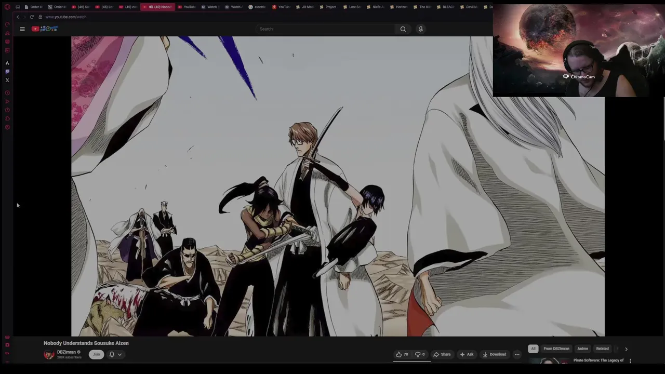Open the DBZImran channel name link

pyautogui.click(x=66, y=352)
